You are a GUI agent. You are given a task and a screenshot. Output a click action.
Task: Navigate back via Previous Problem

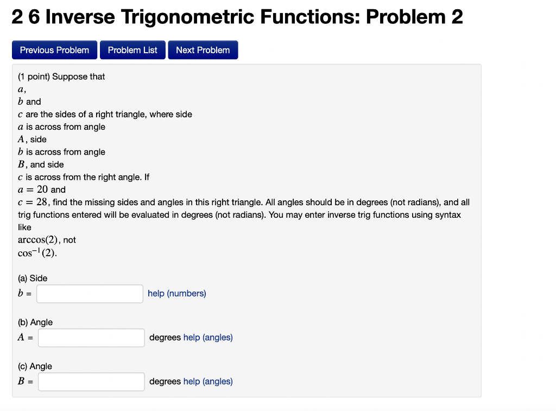coord(54,49)
